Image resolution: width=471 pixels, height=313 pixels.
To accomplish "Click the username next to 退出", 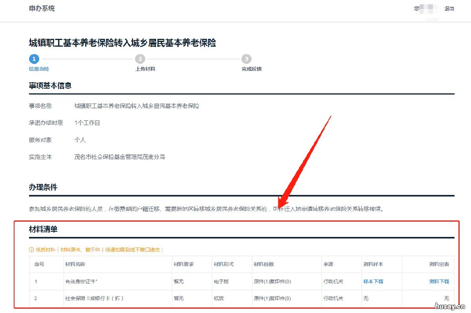I will [x=429, y=9].
